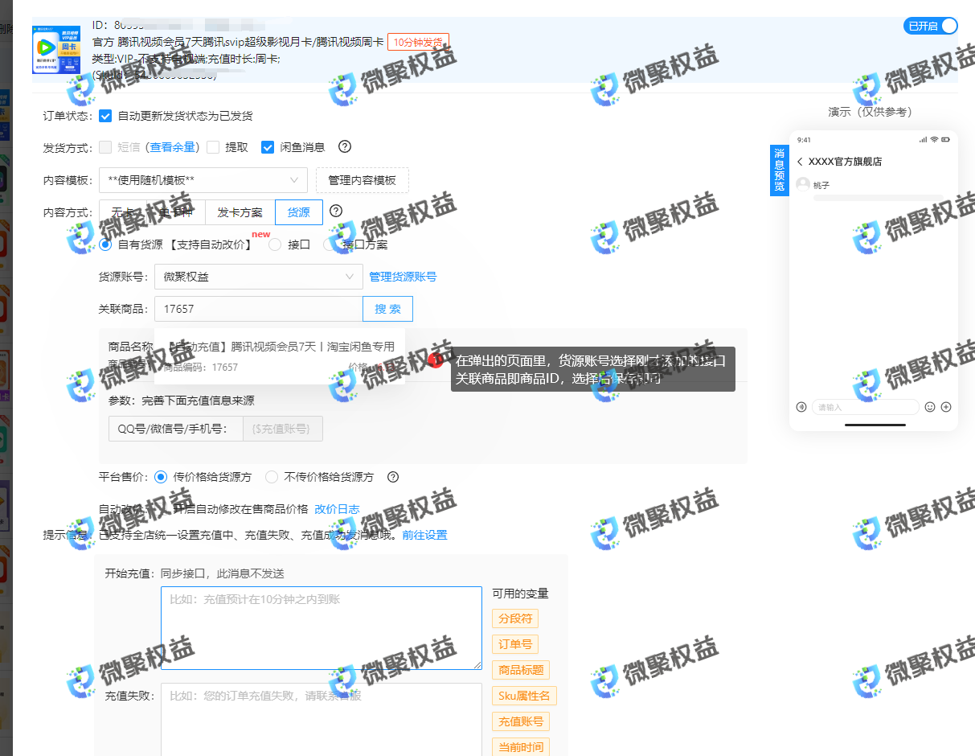
Task: Click the Tencent Video product thumbnail
Action: (56, 50)
